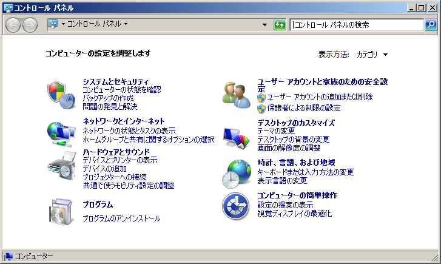This screenshot has height=264, width=441.
Task: Expand the arrow after コントロール パネル breadcrumb
Action: click(126, 25)
